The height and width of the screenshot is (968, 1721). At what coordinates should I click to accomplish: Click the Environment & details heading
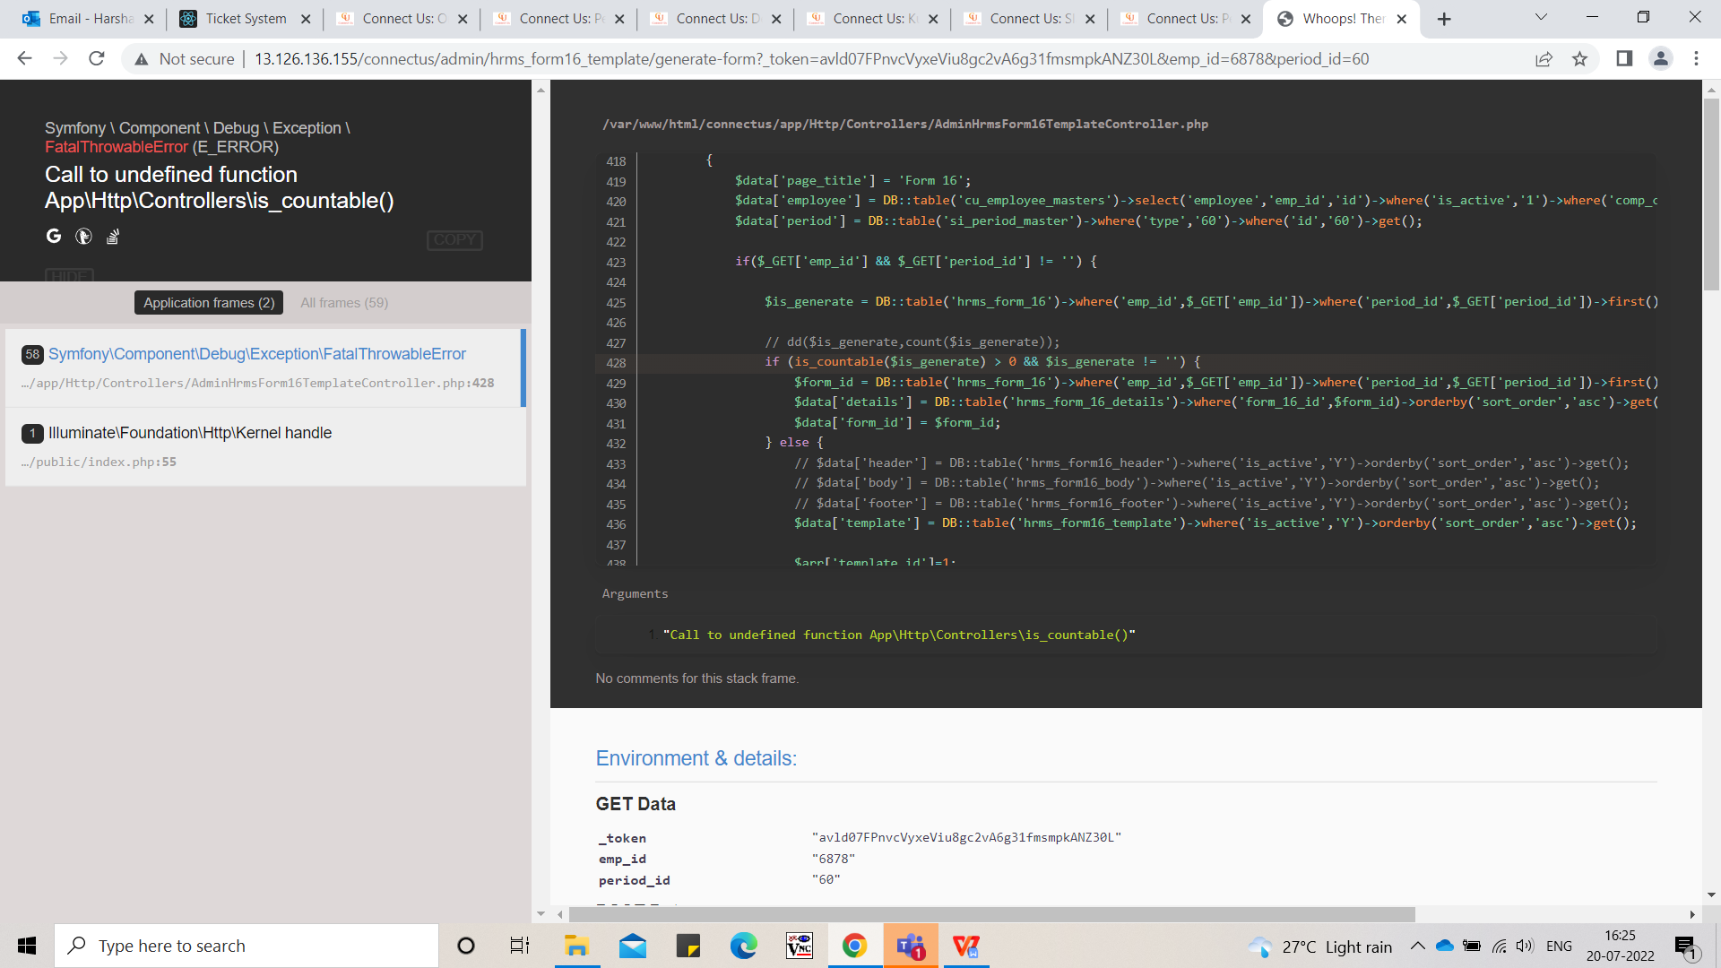pyautogui.click(x=696, y=758)
